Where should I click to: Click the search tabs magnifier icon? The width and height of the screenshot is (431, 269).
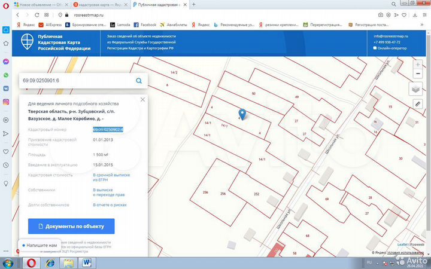[x=394, y=4]
